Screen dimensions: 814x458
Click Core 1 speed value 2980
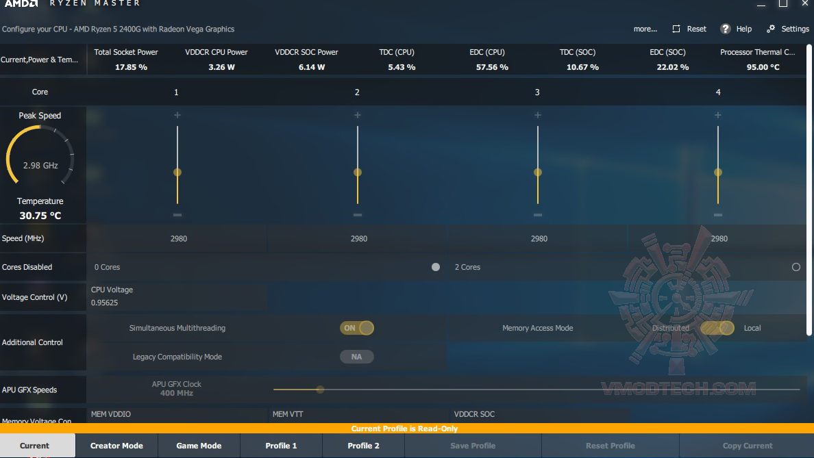[179, 239]
